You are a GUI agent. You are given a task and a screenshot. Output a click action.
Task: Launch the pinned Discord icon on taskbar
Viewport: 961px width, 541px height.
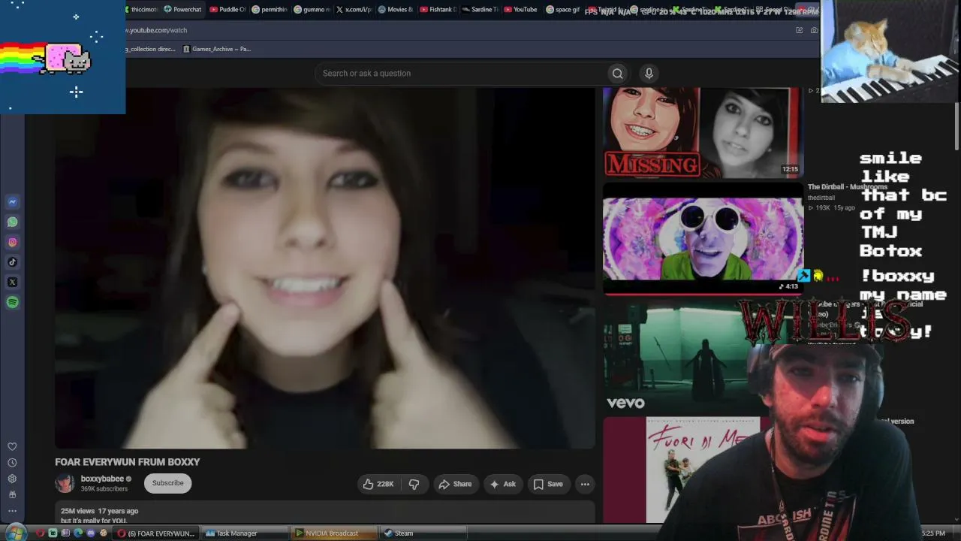click(91, 533)
